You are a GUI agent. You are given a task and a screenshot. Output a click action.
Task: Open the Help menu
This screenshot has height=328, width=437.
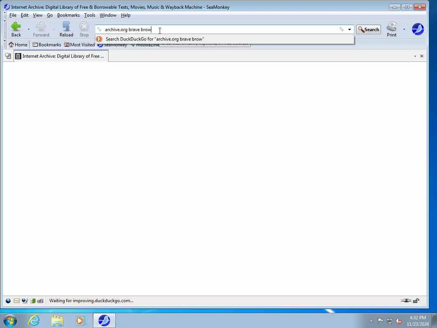point(126,15)
